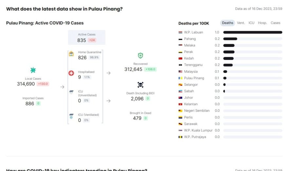The image size is (285, 171).
Task: Select the Deaths tab
Action: pos(227,23)
